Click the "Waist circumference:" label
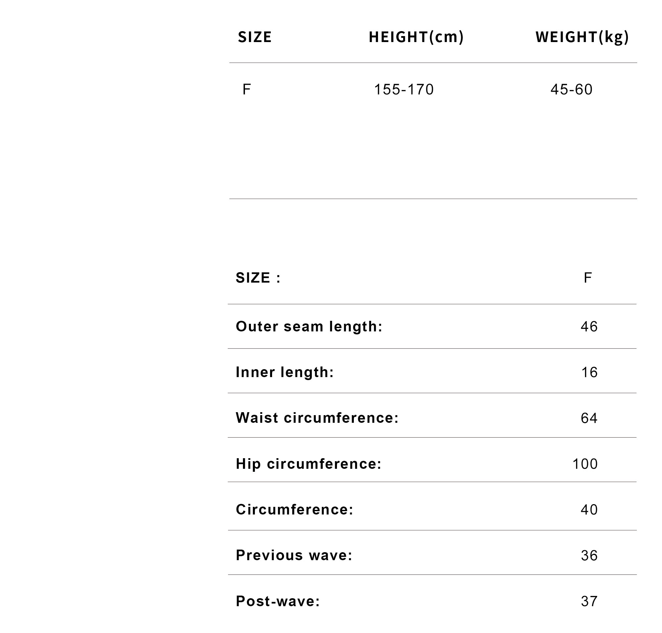The height and width of the screenshot is (633, 662). (x=317, y=418)
